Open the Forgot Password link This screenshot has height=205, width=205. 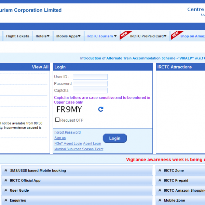coord(67,132)
